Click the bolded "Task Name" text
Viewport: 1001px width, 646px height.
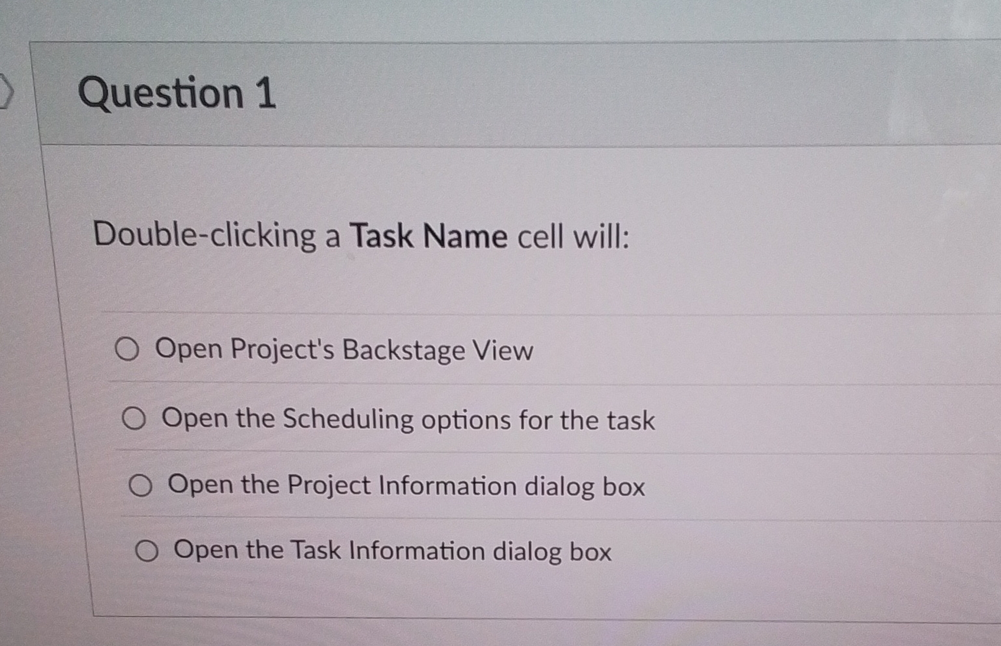tap(427, 236)
